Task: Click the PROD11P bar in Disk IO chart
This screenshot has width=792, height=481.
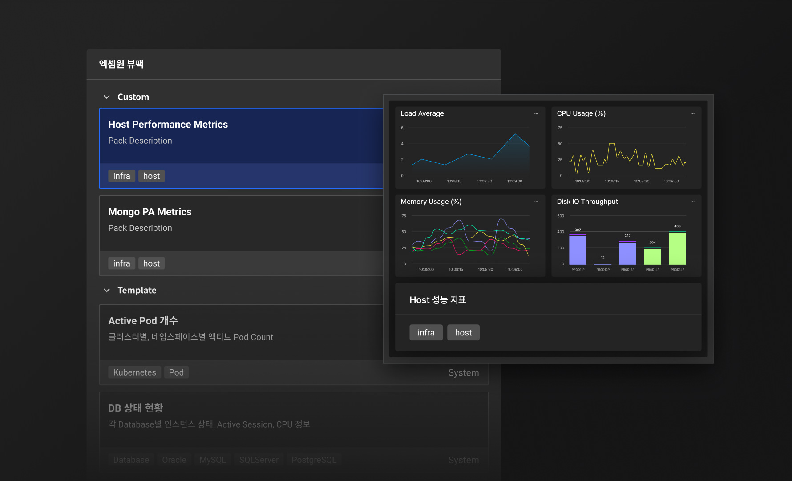Action: point(578,250)
